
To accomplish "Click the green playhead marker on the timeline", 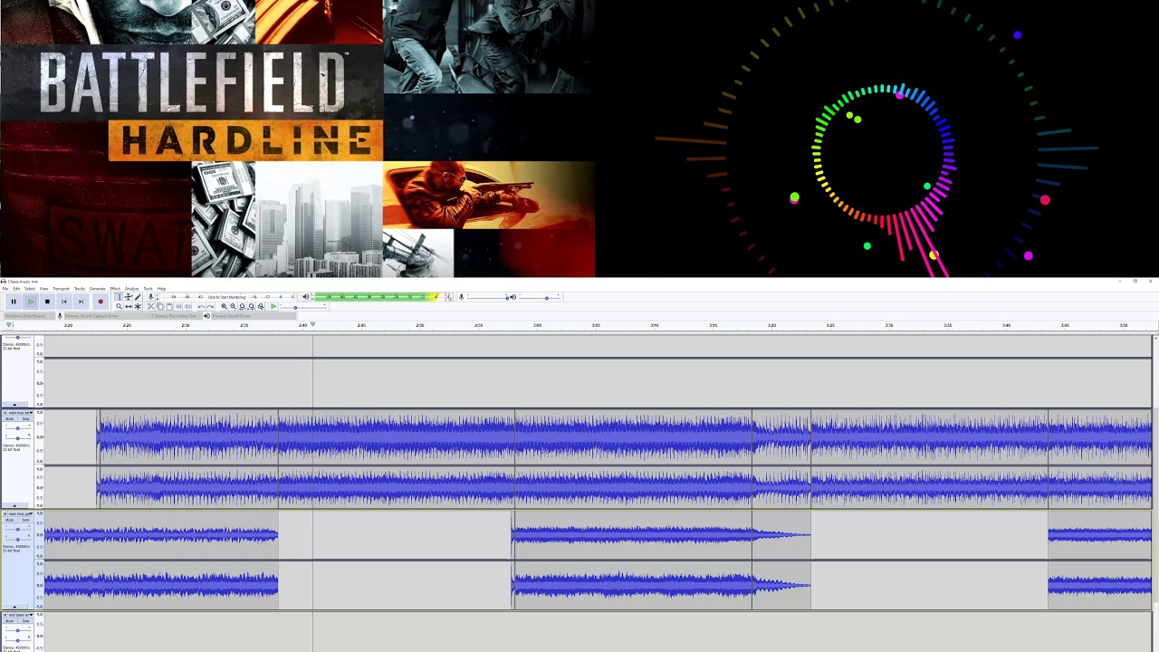I will 312,324.
